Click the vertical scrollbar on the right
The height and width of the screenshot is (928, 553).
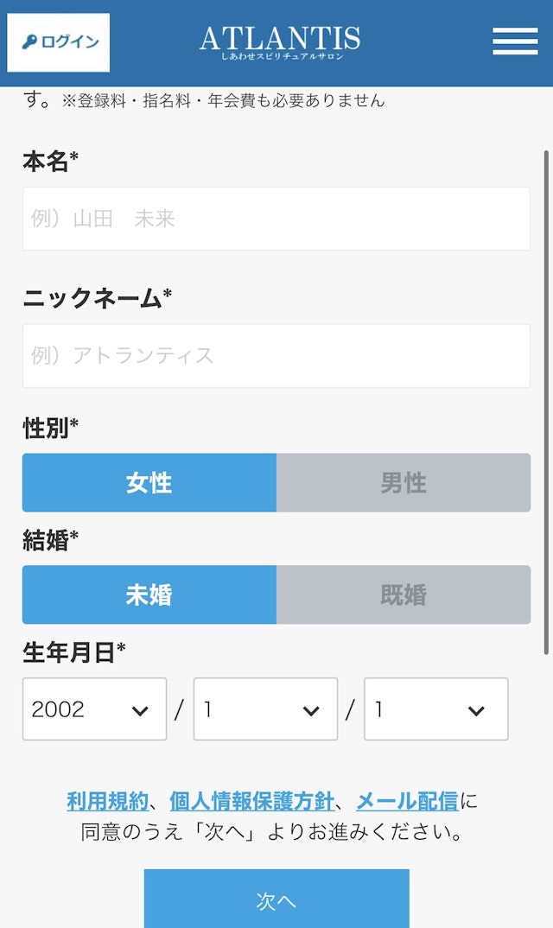point(546,402)
